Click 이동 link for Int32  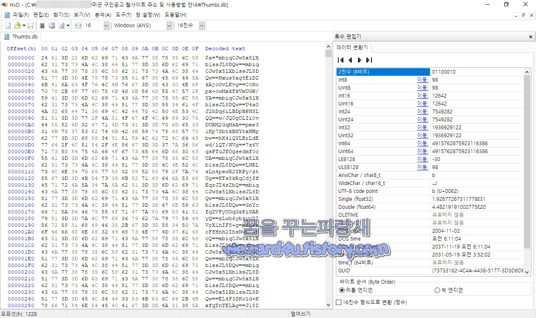pyautogui.click(x=422, y=128)
